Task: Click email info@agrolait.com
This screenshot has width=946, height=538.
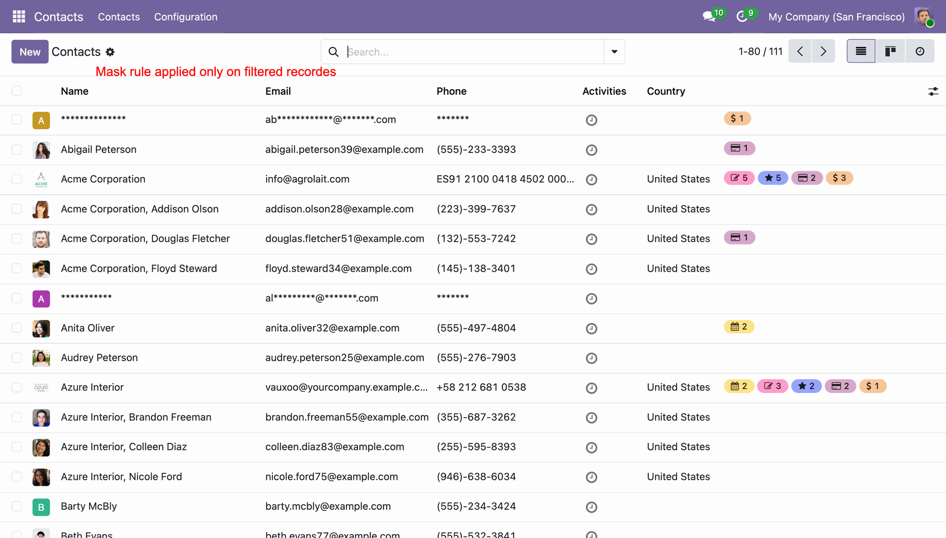Action: coord(307,179)
